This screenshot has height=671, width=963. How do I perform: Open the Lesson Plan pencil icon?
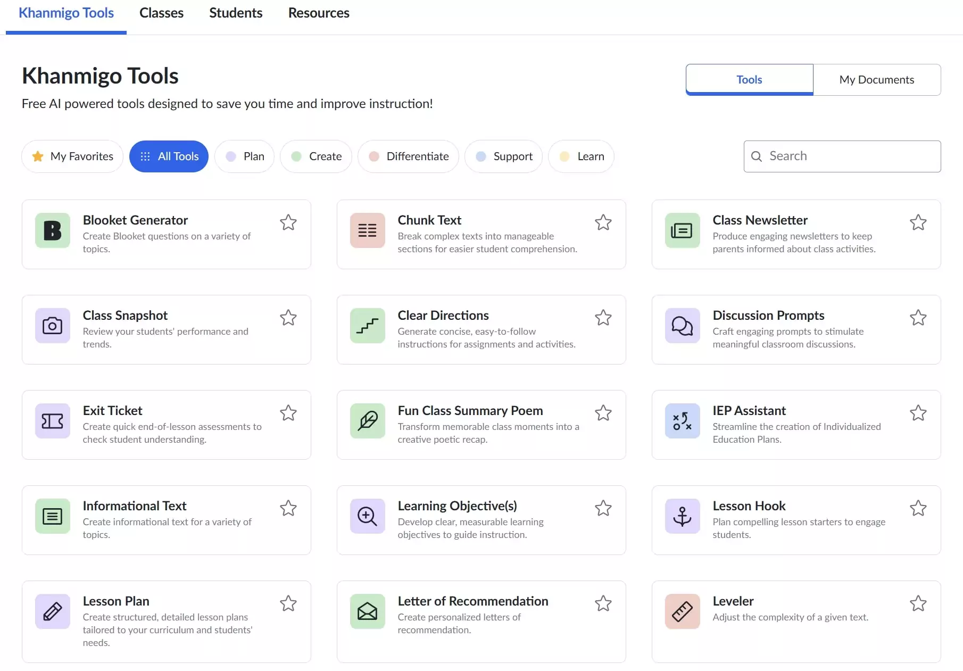point(52,611)
